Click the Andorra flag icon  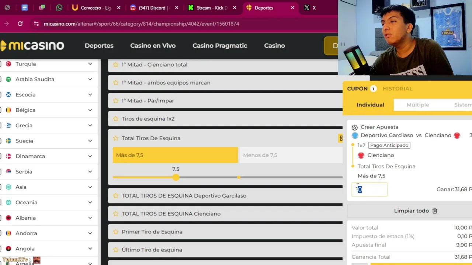pos(8,233)
